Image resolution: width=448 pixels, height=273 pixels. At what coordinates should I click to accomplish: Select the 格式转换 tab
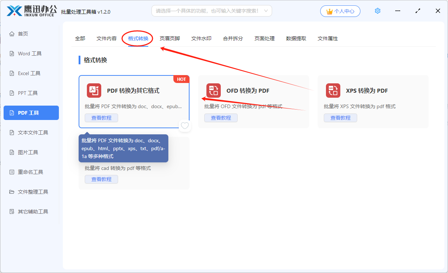[x=138, y=38]
